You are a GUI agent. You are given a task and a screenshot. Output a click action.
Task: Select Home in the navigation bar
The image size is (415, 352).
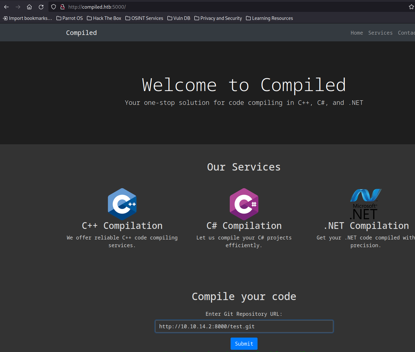[x=357, y=33]
